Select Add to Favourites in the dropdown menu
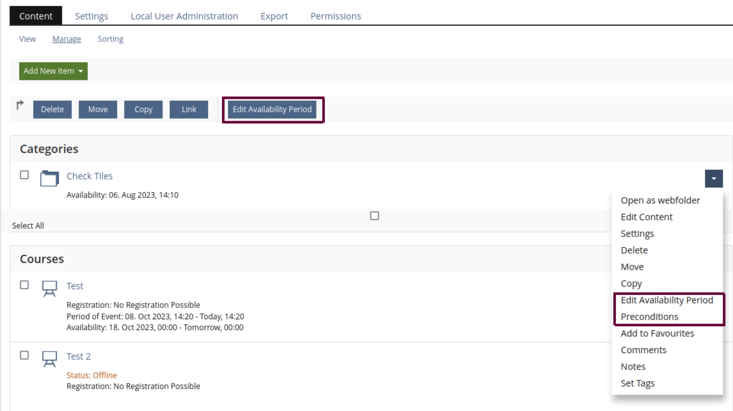 click(x=657, y=333)
